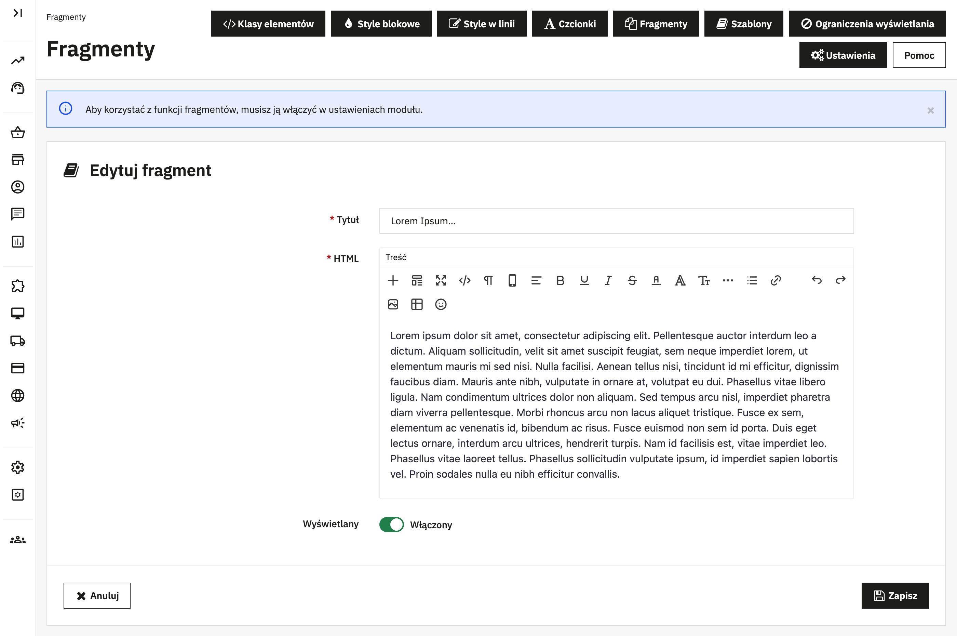Toggle the Wyświetlany switch off
The width and height of the screenshot is (957, 636).
point(391,525)
